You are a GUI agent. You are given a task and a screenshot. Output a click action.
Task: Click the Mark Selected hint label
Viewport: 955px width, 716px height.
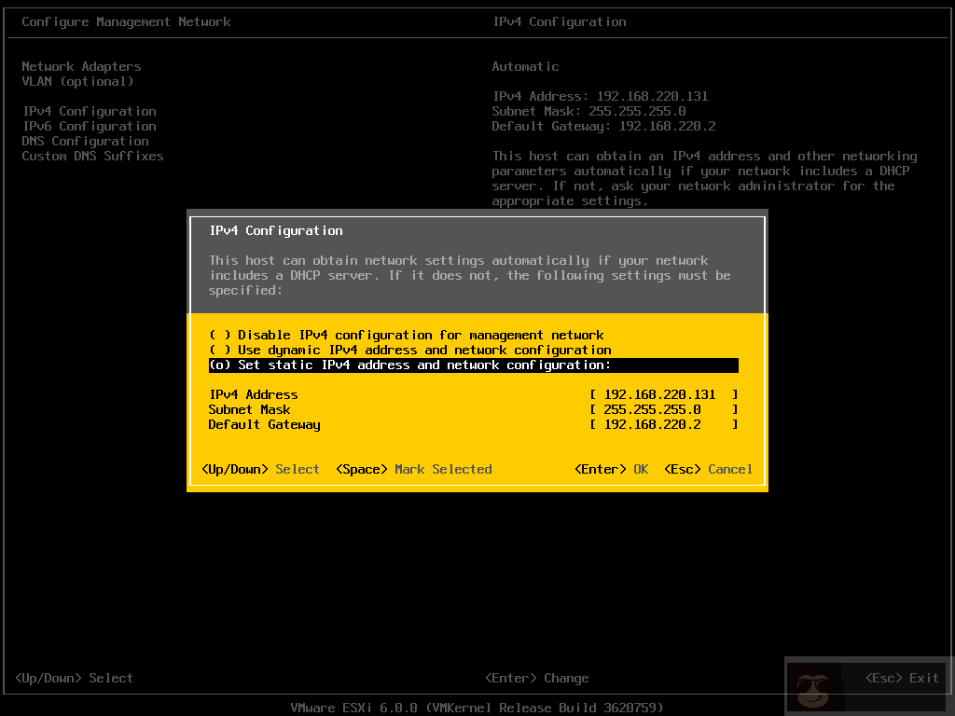coord(443,469)
